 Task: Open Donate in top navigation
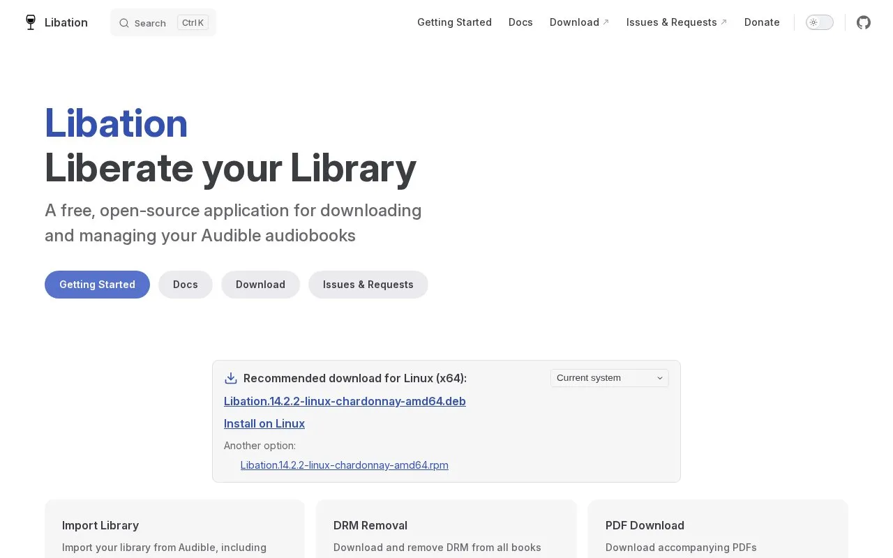point(762,22)
